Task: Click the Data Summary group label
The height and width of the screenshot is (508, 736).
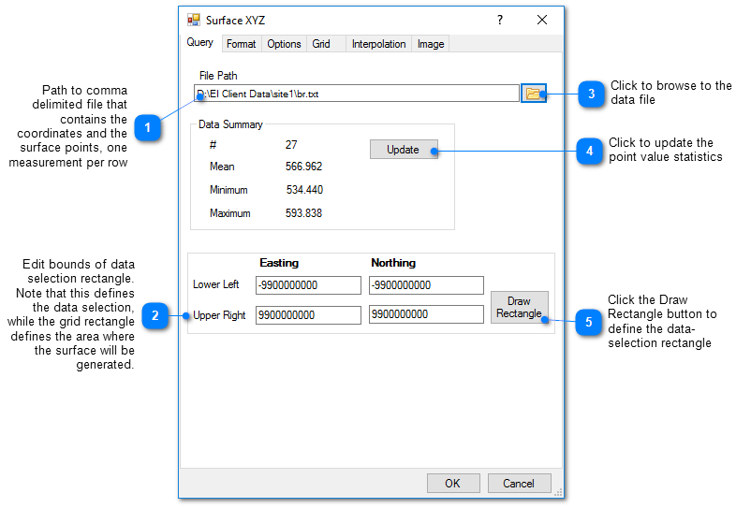Action: (230, 124)
